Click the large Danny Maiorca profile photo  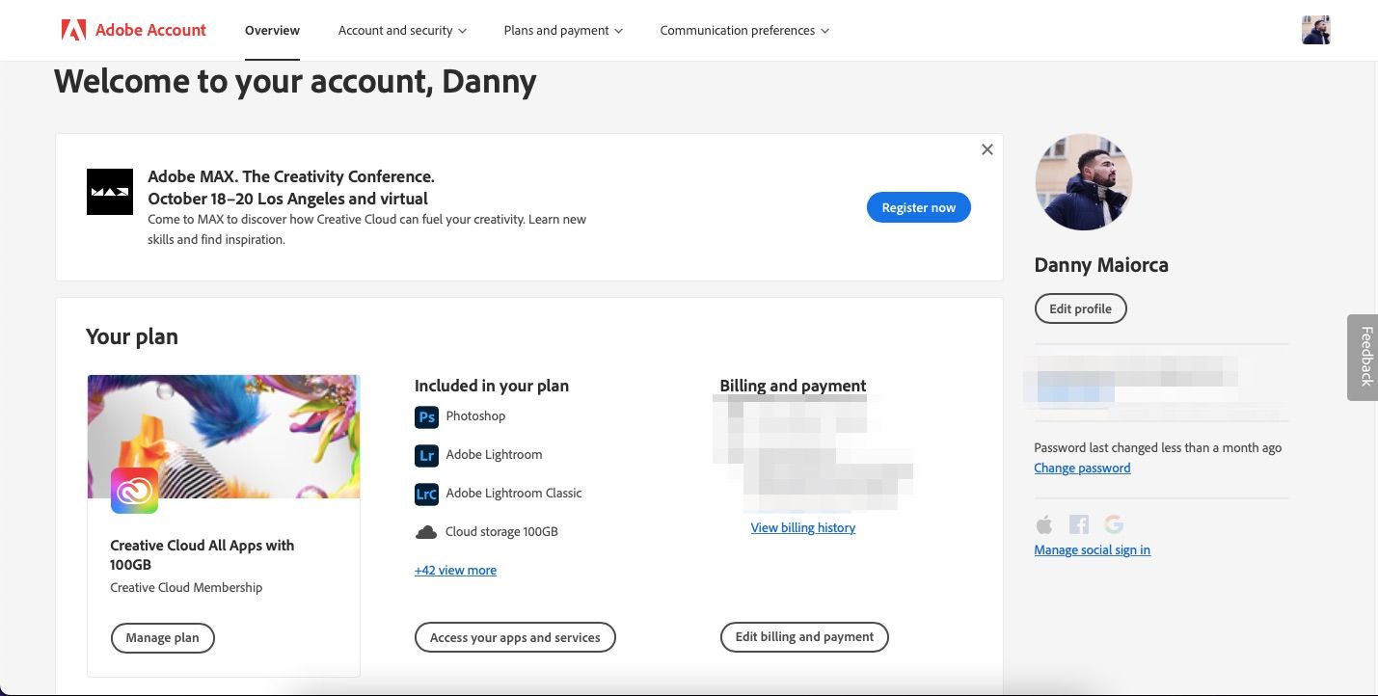[1083, 182]
